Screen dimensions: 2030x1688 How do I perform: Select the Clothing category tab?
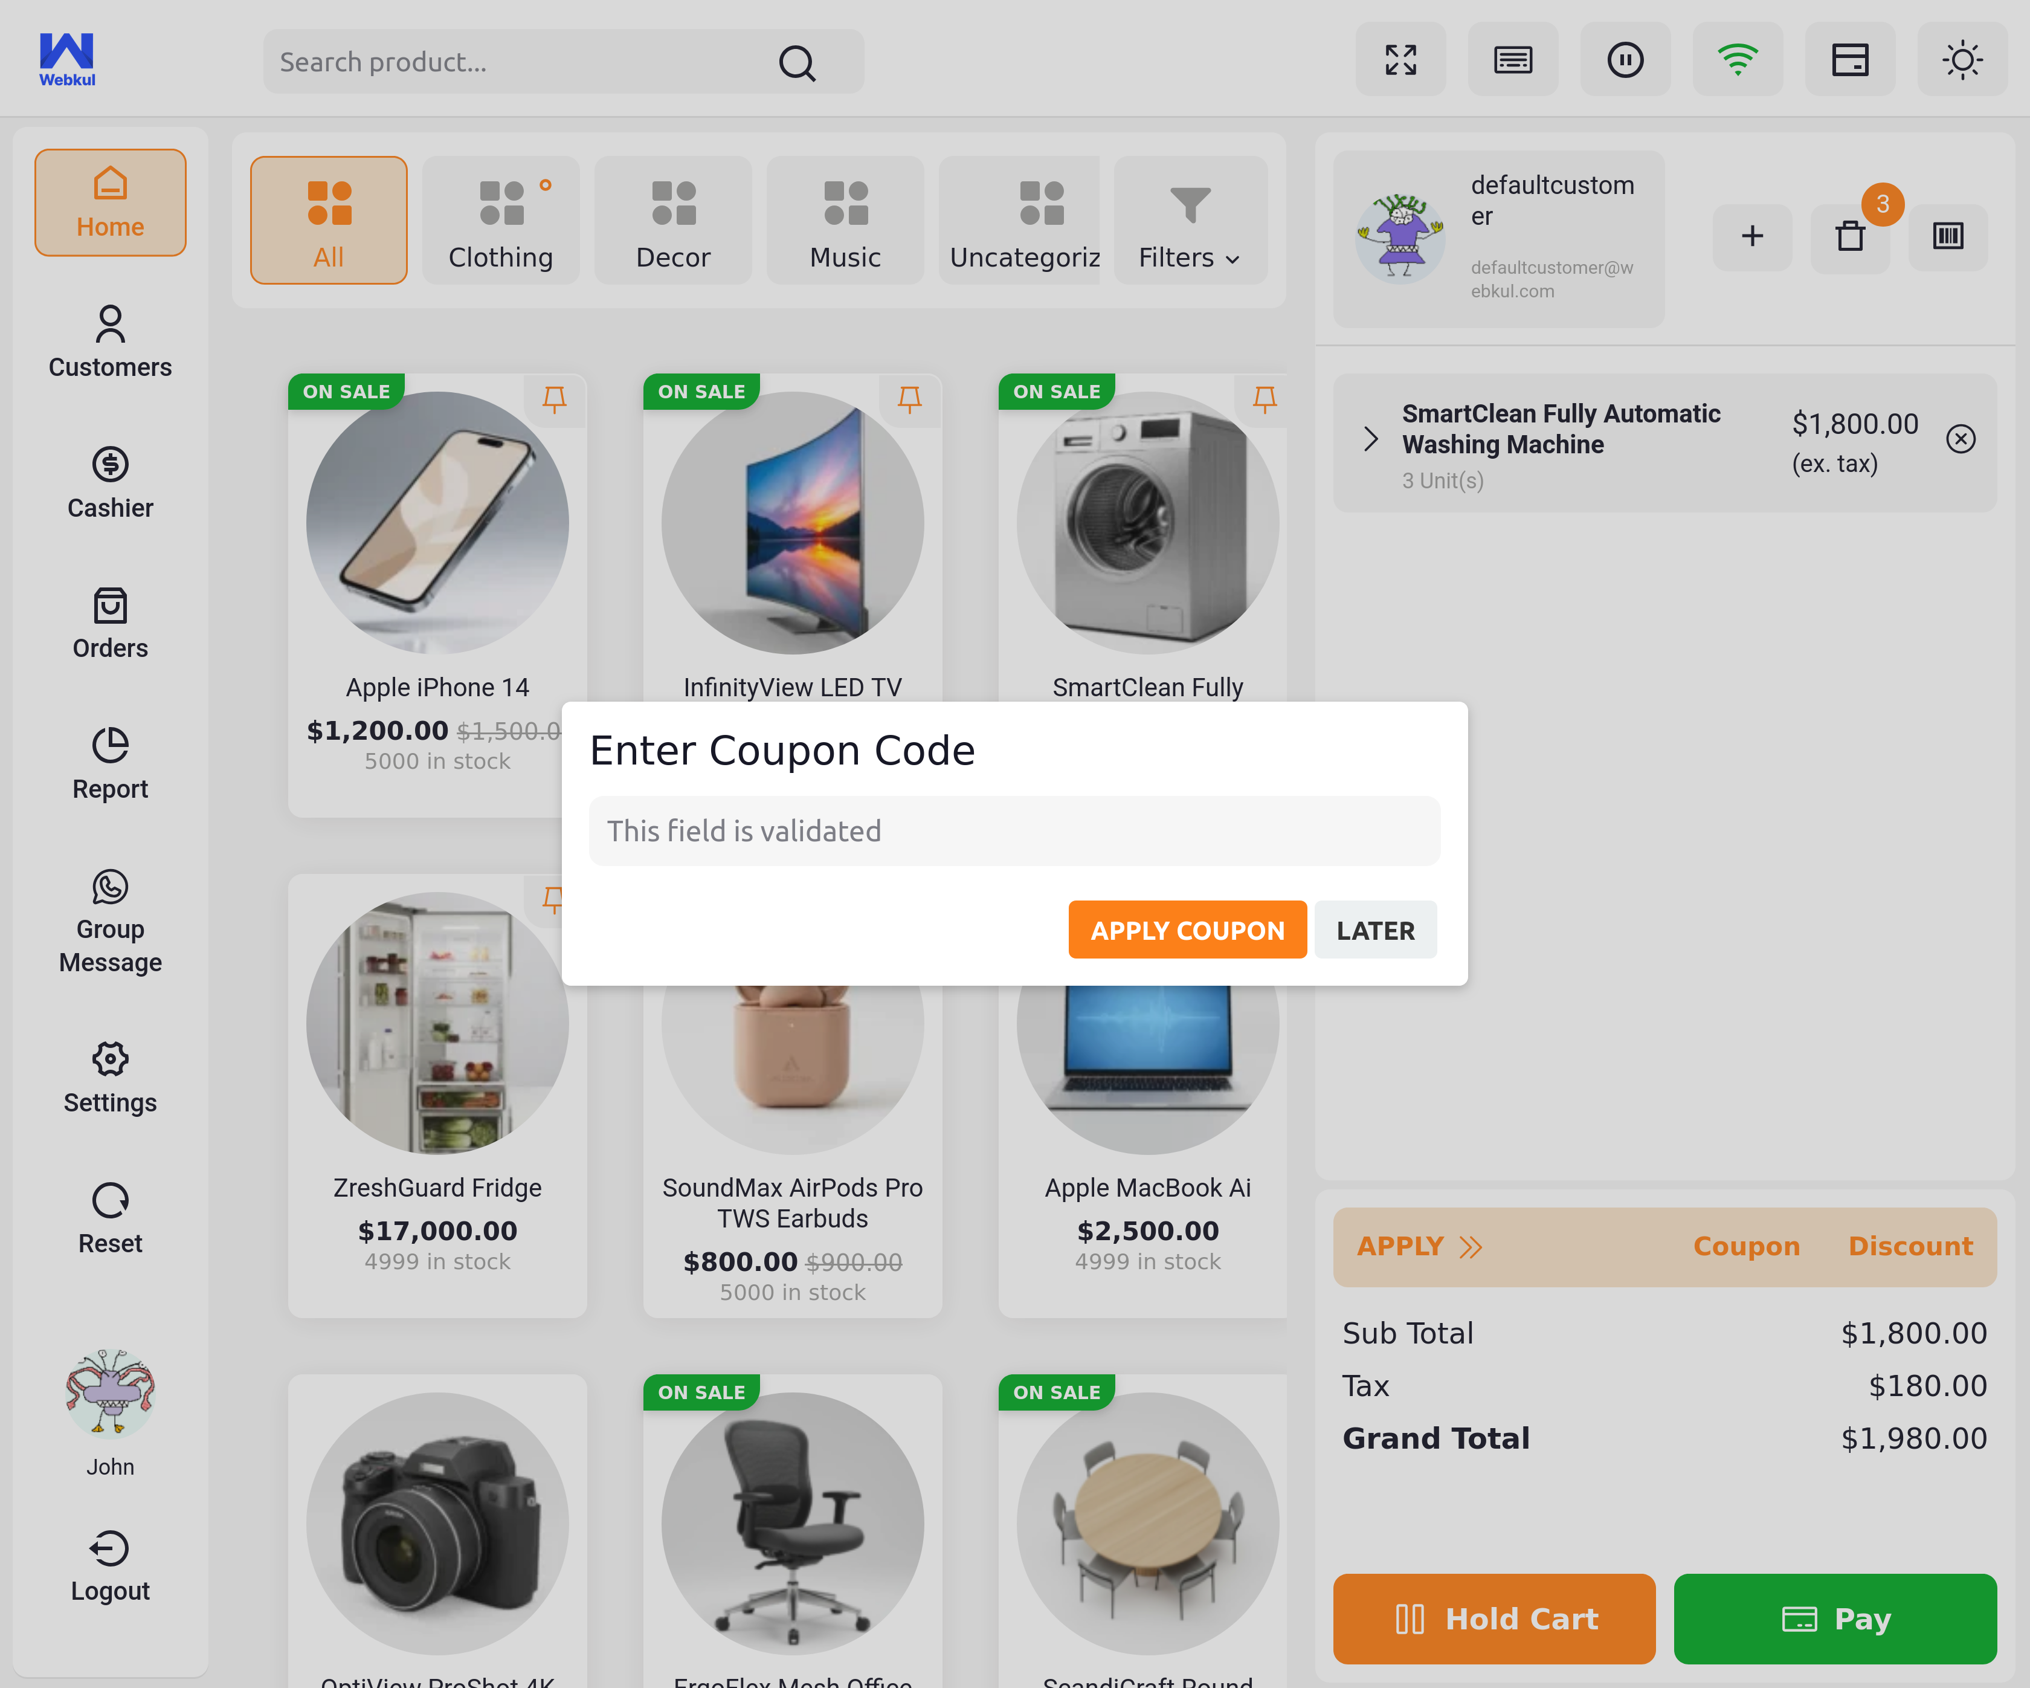pos(501,221)
